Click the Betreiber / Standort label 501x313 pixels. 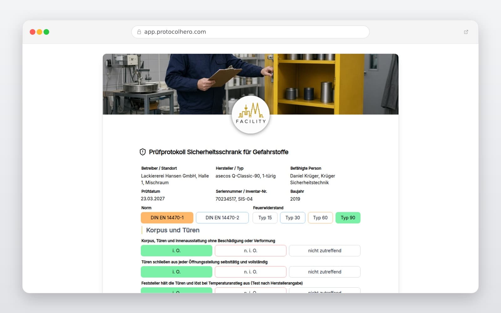pos(159,168)
